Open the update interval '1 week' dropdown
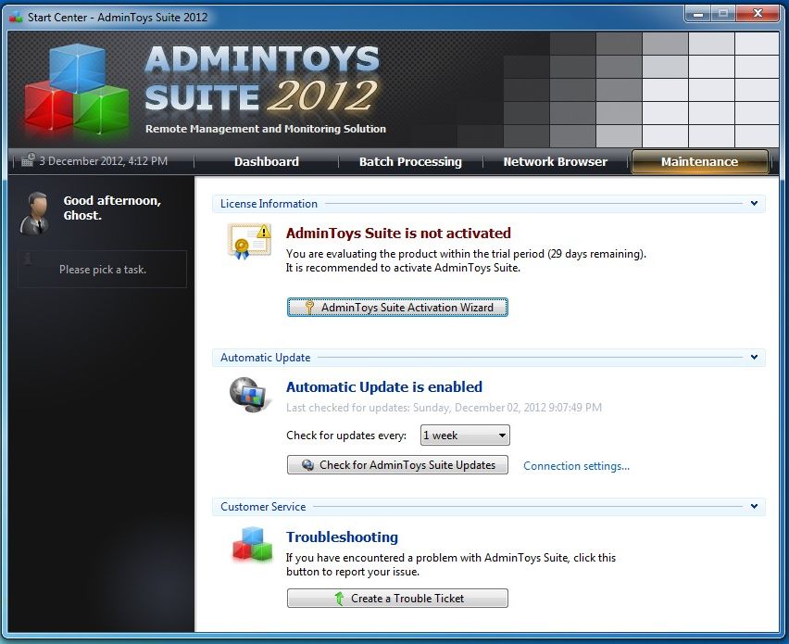The image size is (789, 644). [x=465, y=435]
